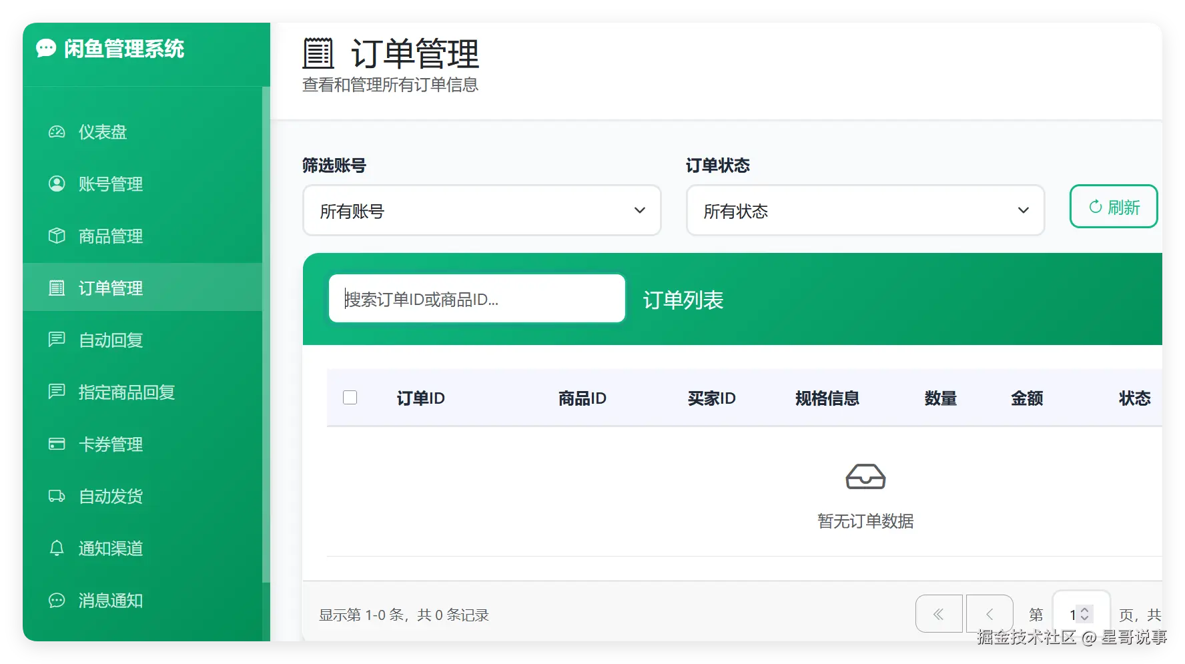The height and width of the screenshot is (664, 1185).
Task: Click the 自动回复 chat icon
Action: (x=57, y=340)
